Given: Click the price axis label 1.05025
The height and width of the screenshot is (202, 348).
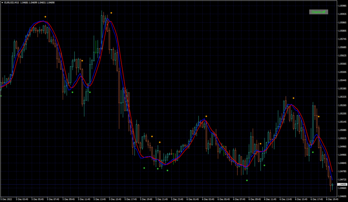Looking at the screenshot, I should [x=342, y=138].
